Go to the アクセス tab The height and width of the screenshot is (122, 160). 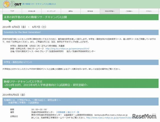(148, 11)
